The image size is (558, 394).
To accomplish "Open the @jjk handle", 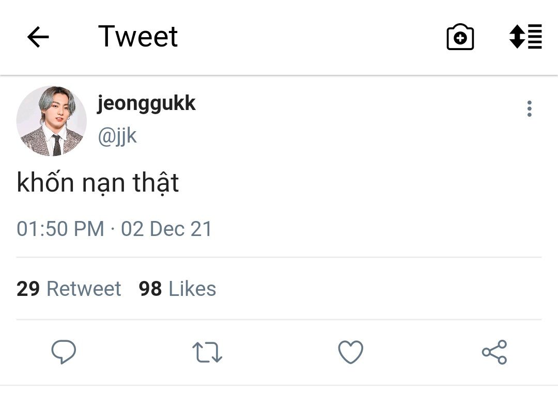I will coord(117,136).
